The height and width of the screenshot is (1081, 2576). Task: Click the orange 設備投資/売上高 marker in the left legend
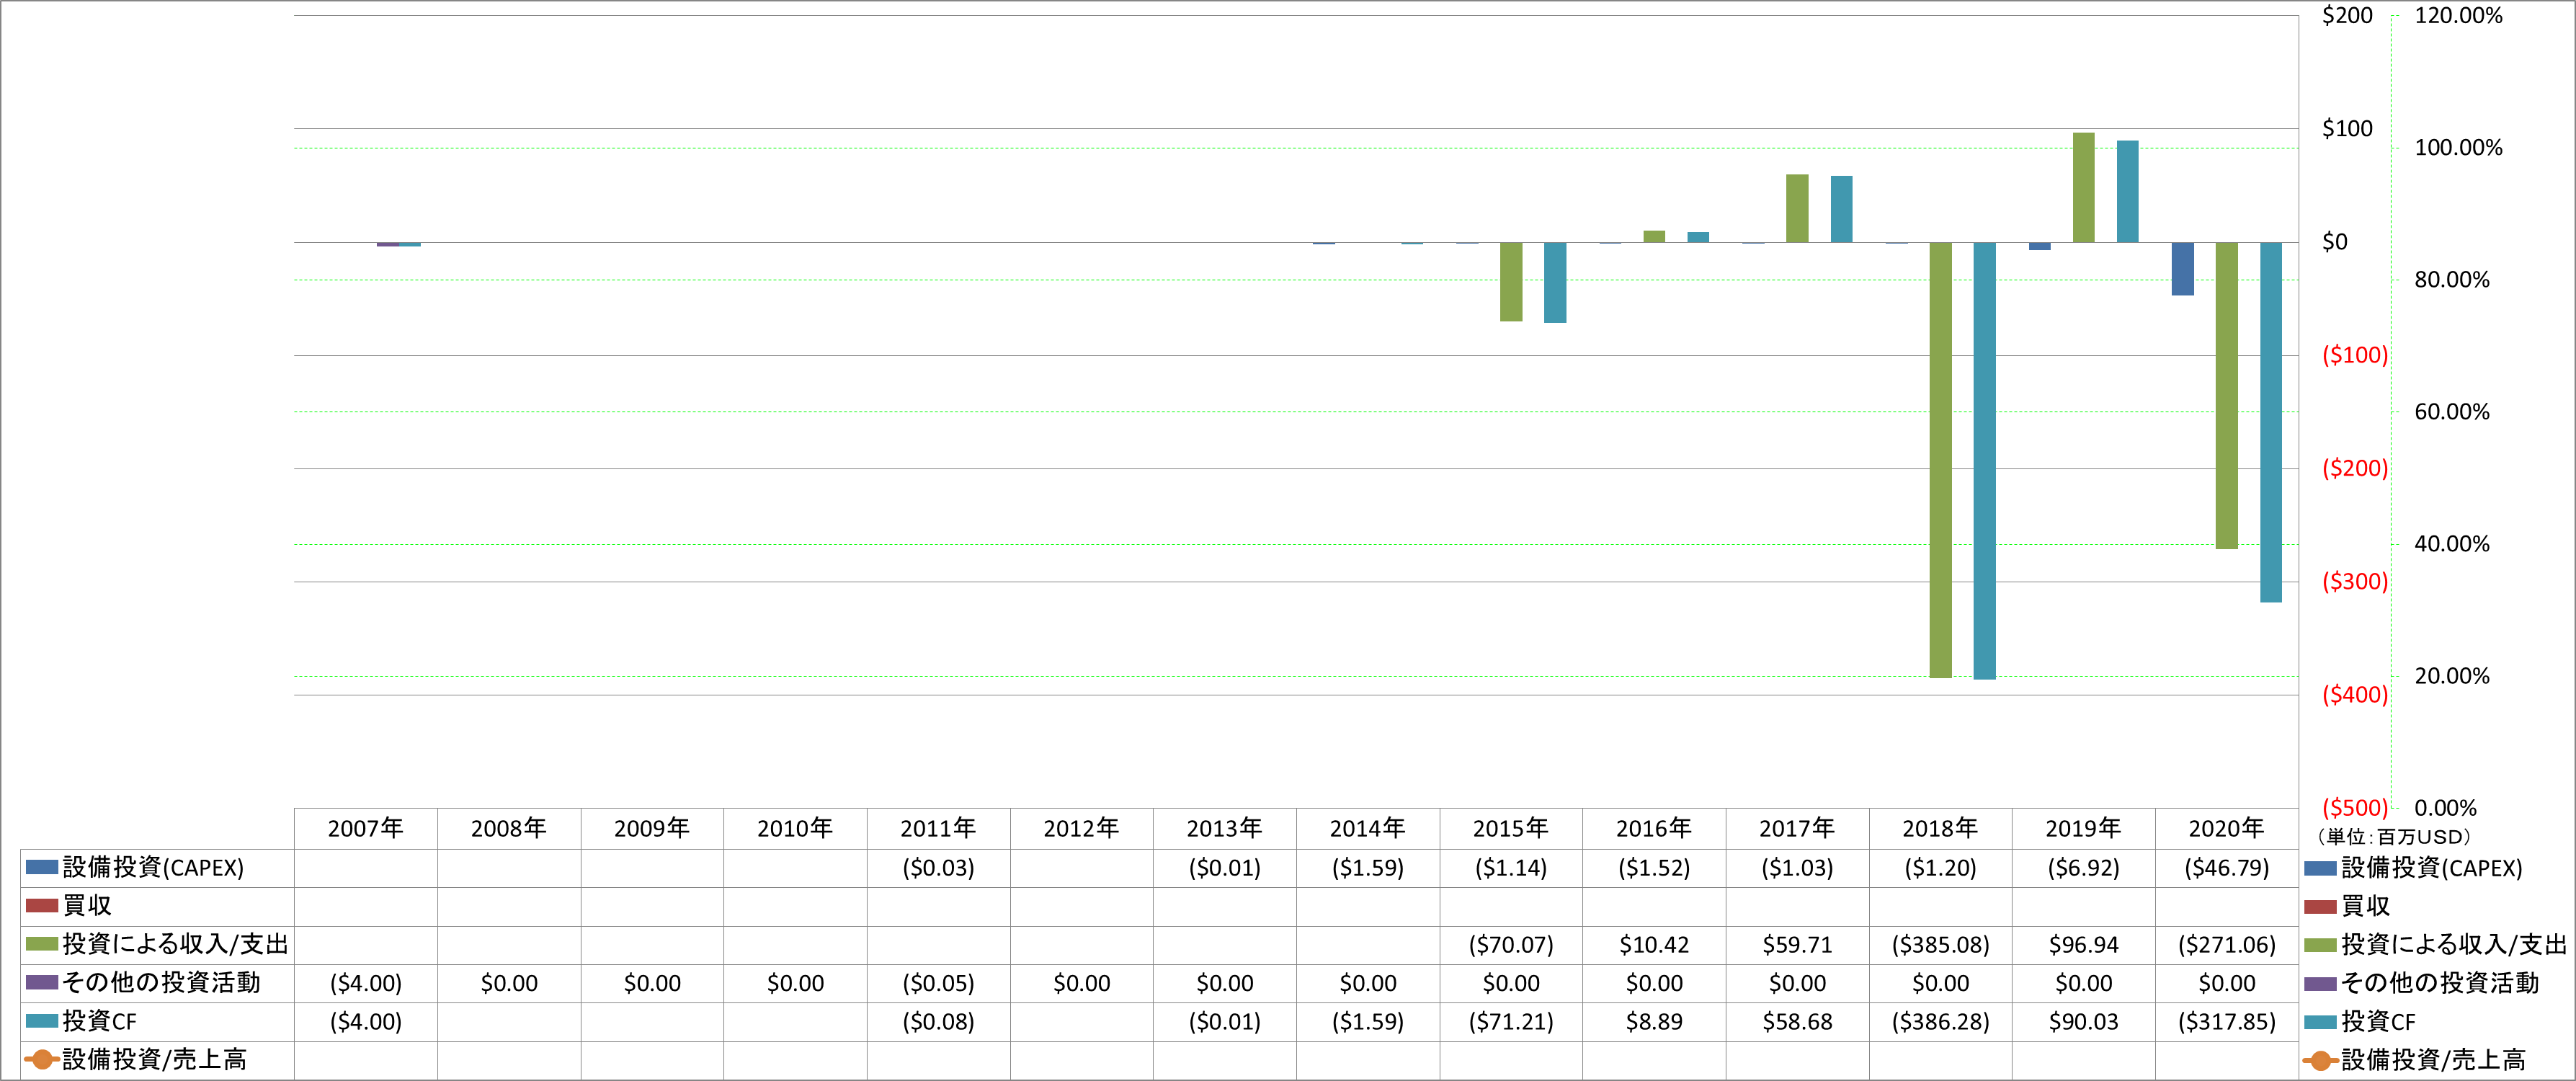(x=42, y=1060)
